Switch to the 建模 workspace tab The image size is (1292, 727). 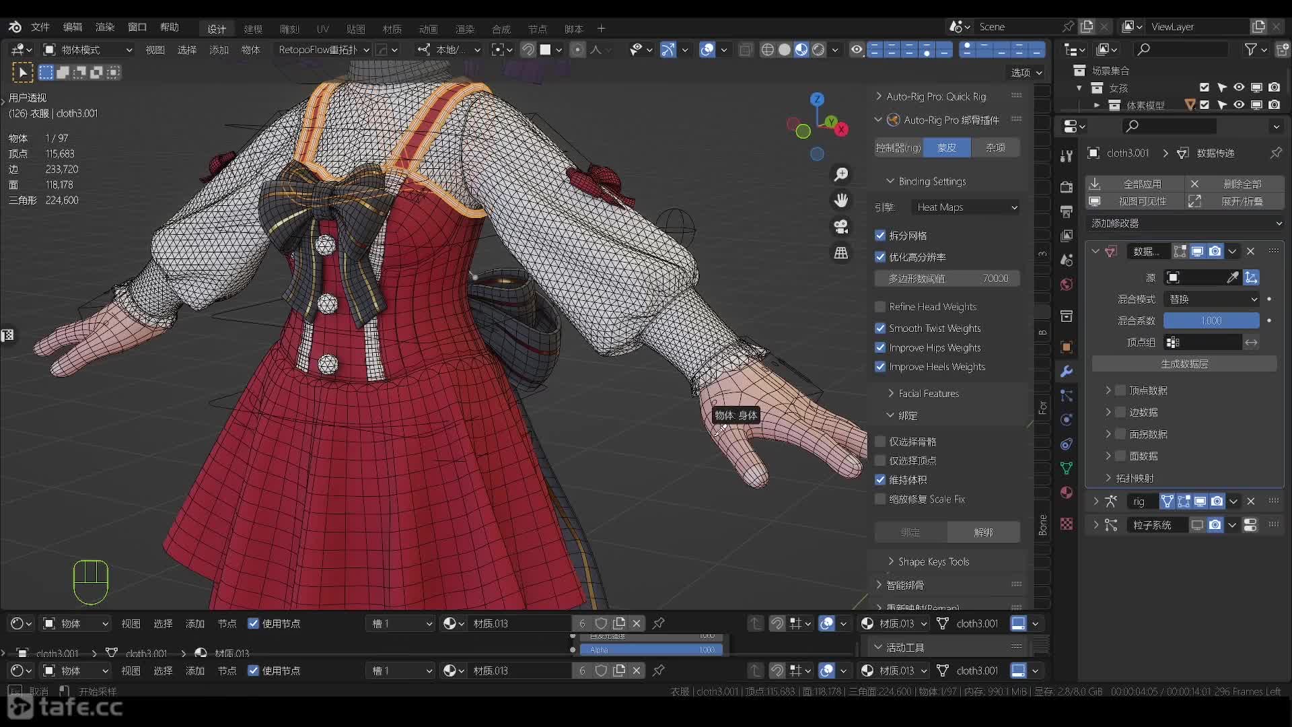(x=253, y=29)
